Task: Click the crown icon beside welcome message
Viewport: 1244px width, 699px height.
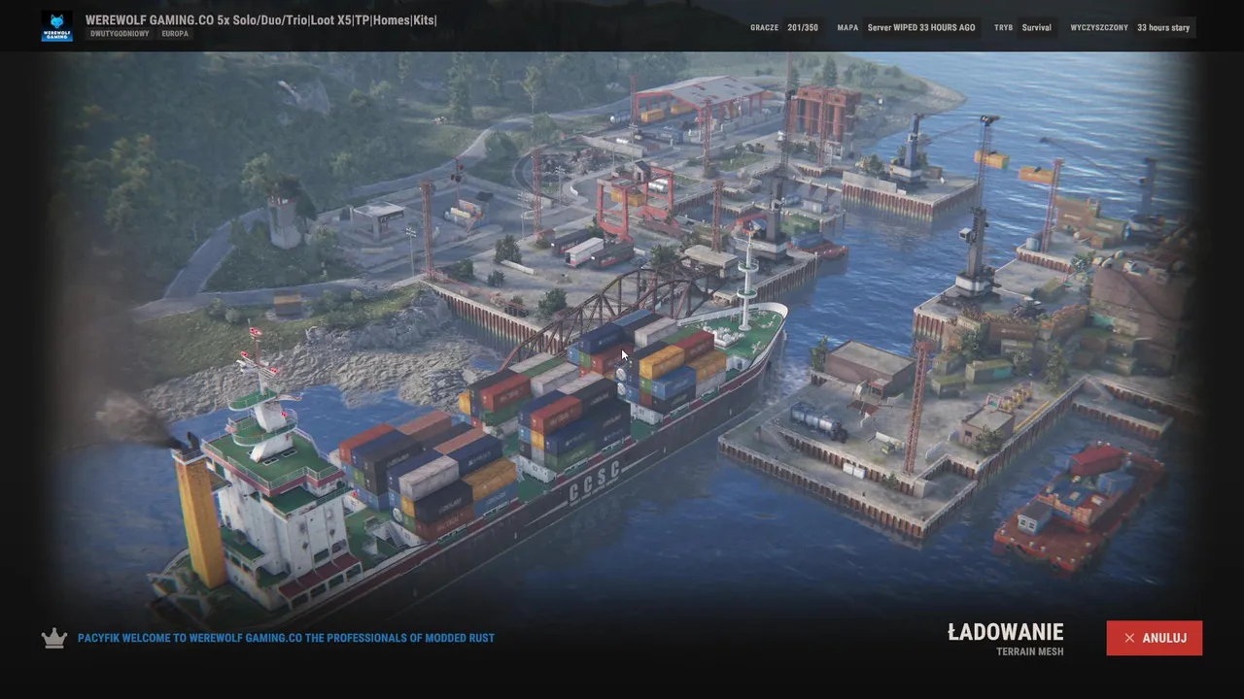Action: click(x=53, y=638)
